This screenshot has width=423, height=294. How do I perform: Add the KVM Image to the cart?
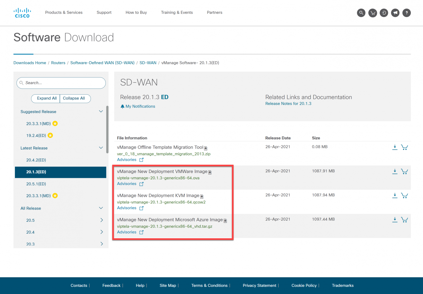point(404,195)
